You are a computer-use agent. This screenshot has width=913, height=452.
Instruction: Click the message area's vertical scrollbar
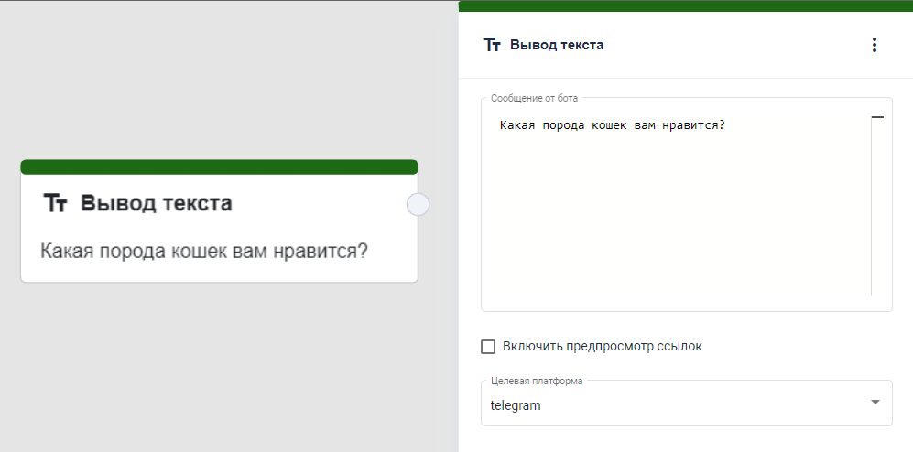[x=871, y=210]
